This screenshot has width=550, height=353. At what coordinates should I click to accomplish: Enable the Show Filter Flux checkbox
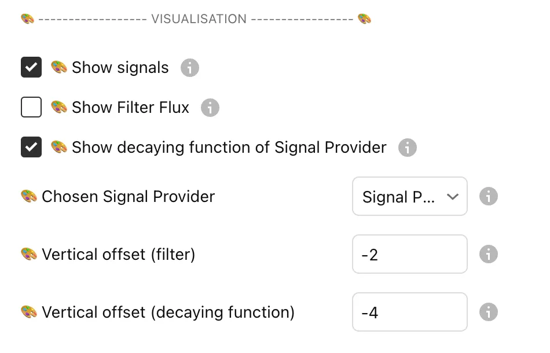pos(31,108)
